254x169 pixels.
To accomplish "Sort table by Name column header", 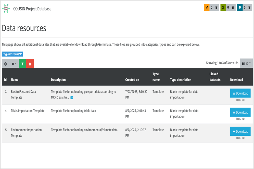I will (15, 80).
